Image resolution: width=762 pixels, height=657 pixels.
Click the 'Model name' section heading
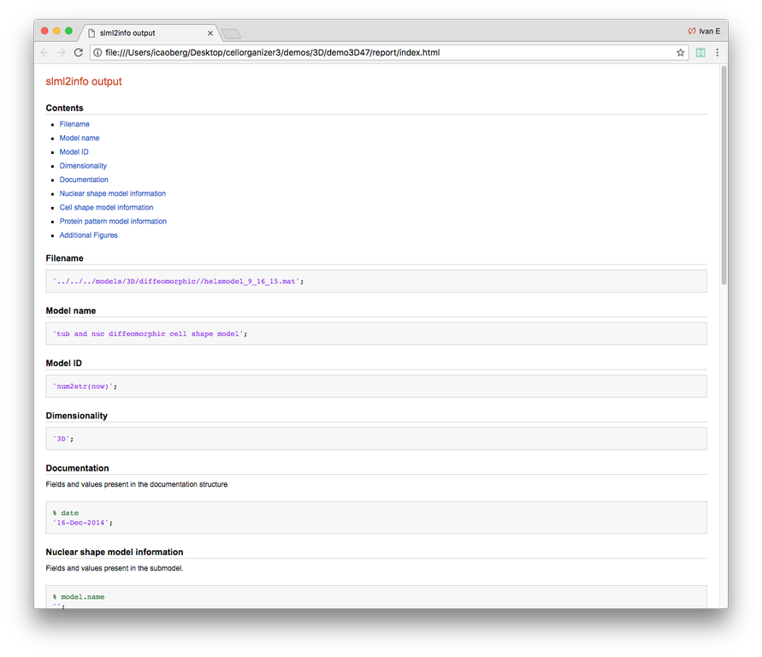pos(70,311)
